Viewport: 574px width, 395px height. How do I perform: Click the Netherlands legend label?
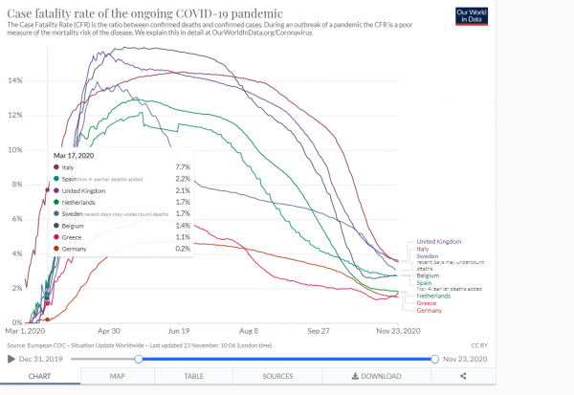[434, 296]
